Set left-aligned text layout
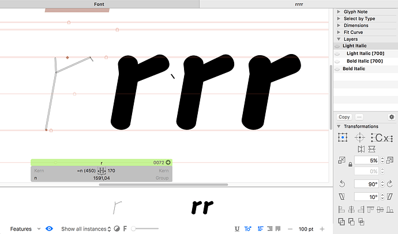Image resolution: width=398 pixels, height=234 pixels. (x=260, y=229)
